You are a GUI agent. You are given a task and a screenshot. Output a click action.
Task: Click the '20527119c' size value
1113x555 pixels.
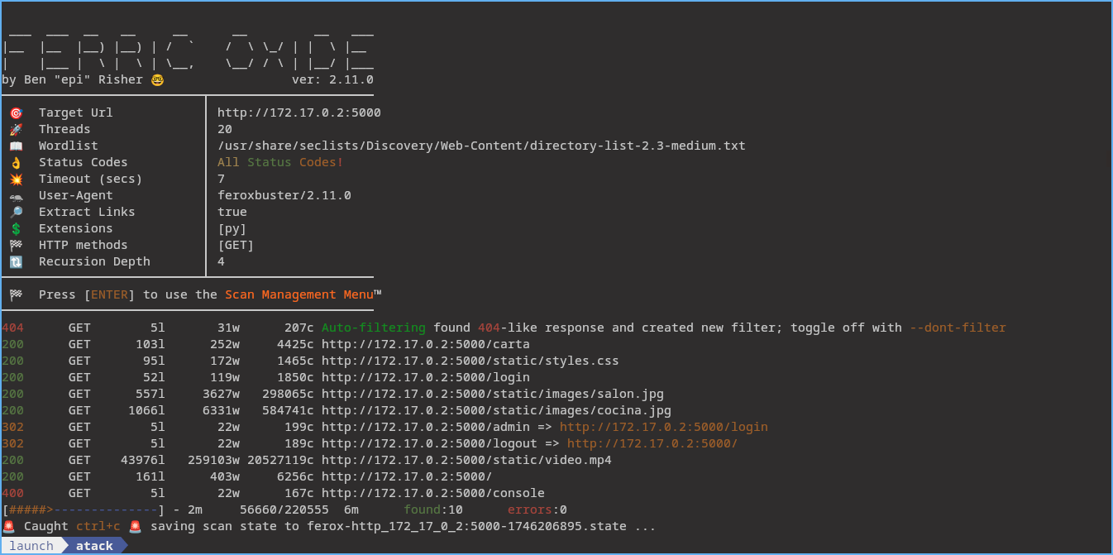(x=280, y=460)
